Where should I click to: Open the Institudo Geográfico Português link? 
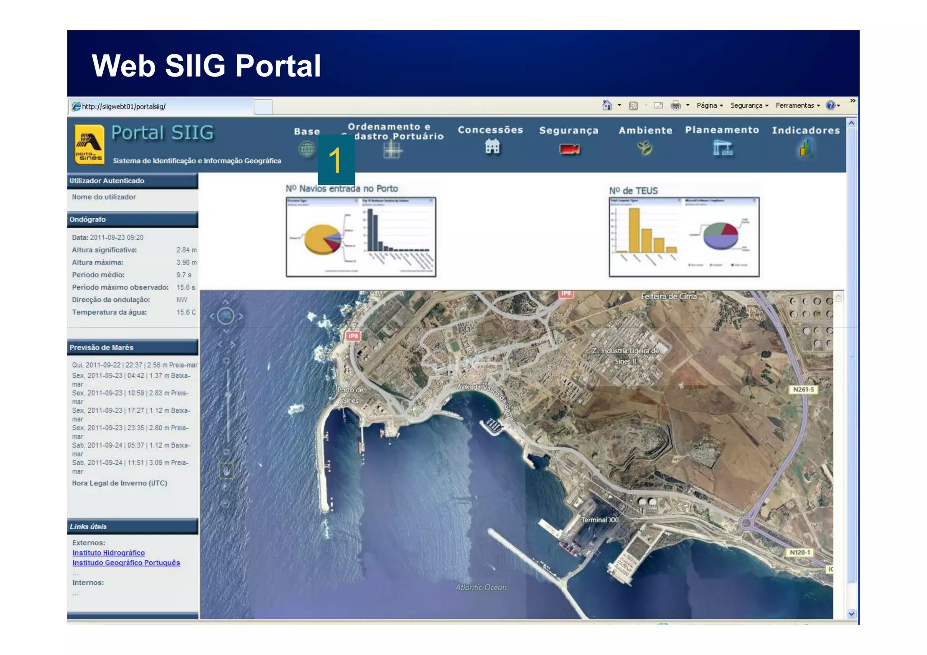tap(126, 563)
